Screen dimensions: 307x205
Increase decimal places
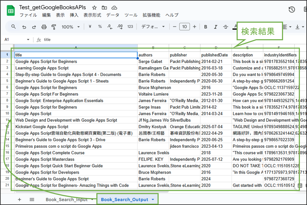(x=120, y=27)
